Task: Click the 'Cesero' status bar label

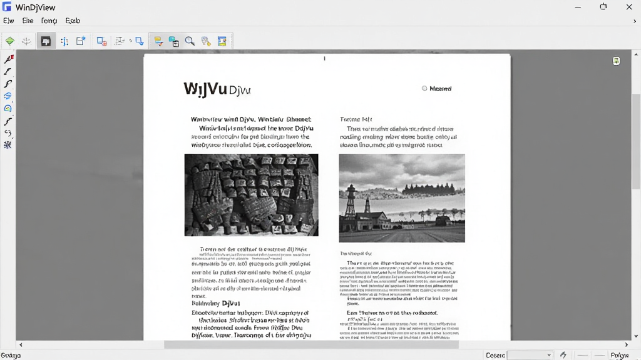Action: [x=495, y=356]
